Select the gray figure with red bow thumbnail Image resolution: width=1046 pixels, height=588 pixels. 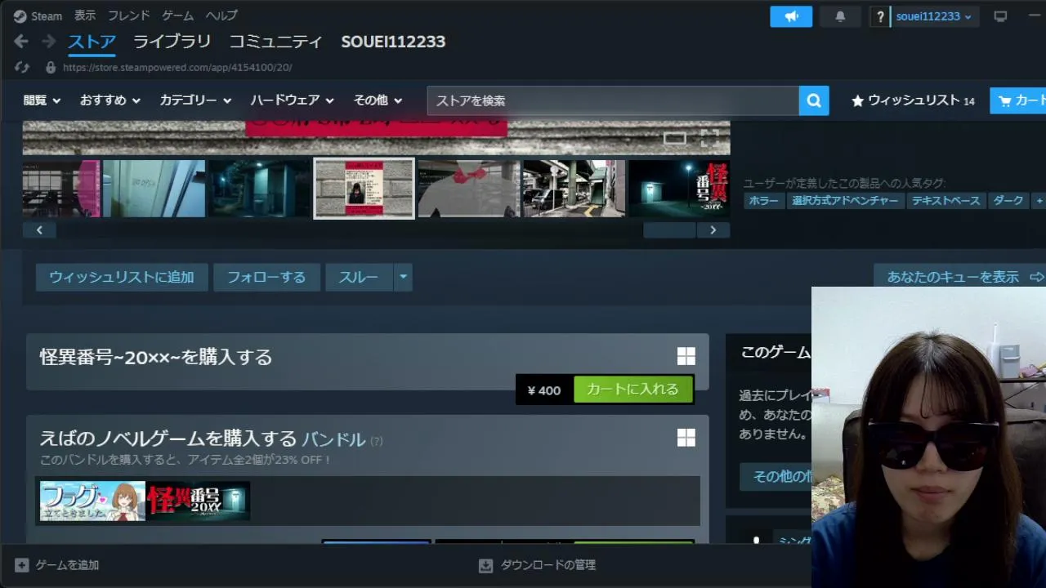click(x=469, y=189)
